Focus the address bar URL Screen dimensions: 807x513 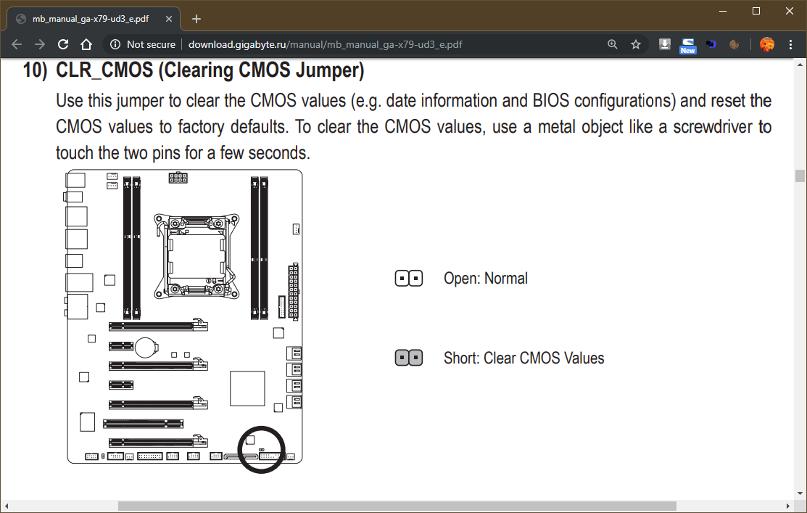(326, 44)
